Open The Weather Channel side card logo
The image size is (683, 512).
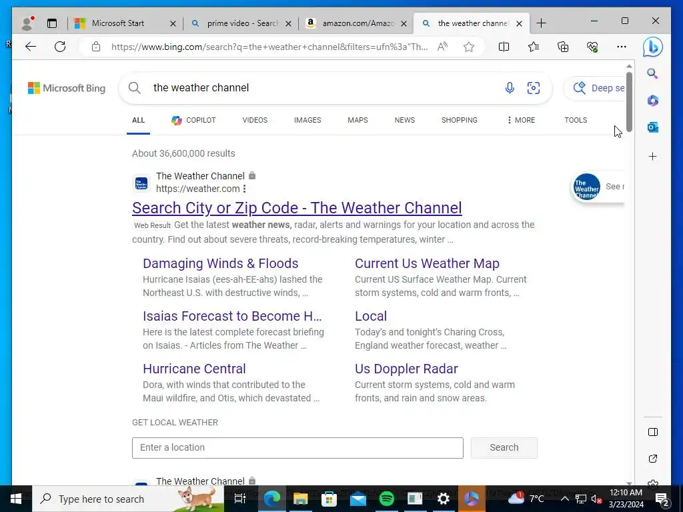587,187
